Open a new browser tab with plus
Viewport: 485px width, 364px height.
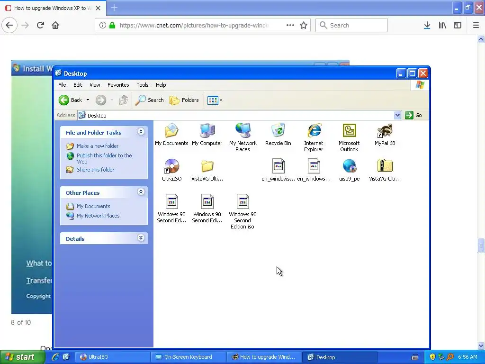(x=114, y=8)
